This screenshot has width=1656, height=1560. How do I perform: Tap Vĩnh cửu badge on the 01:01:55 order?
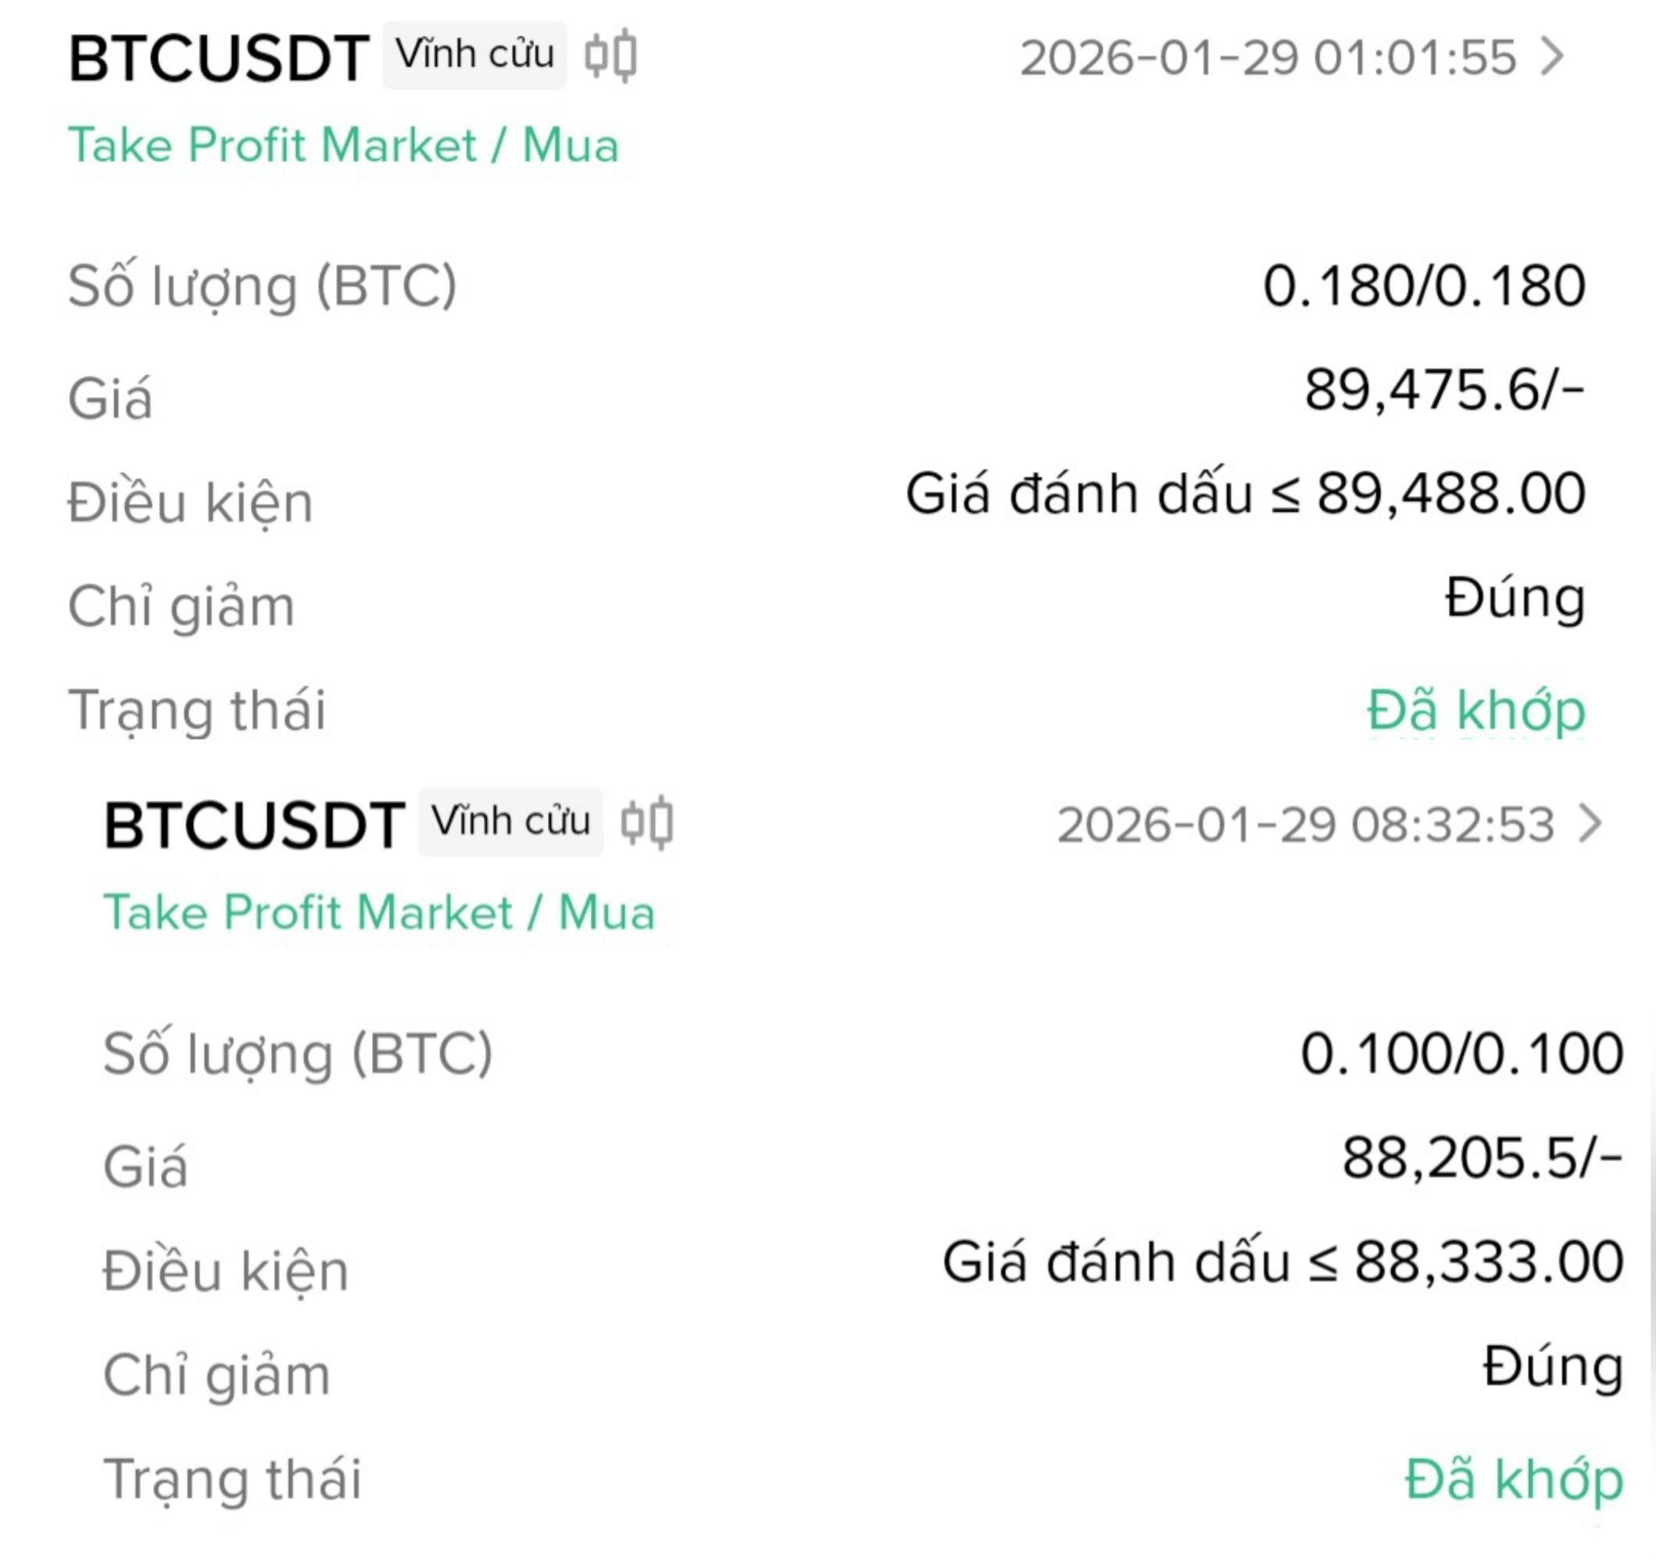[474, 55]
